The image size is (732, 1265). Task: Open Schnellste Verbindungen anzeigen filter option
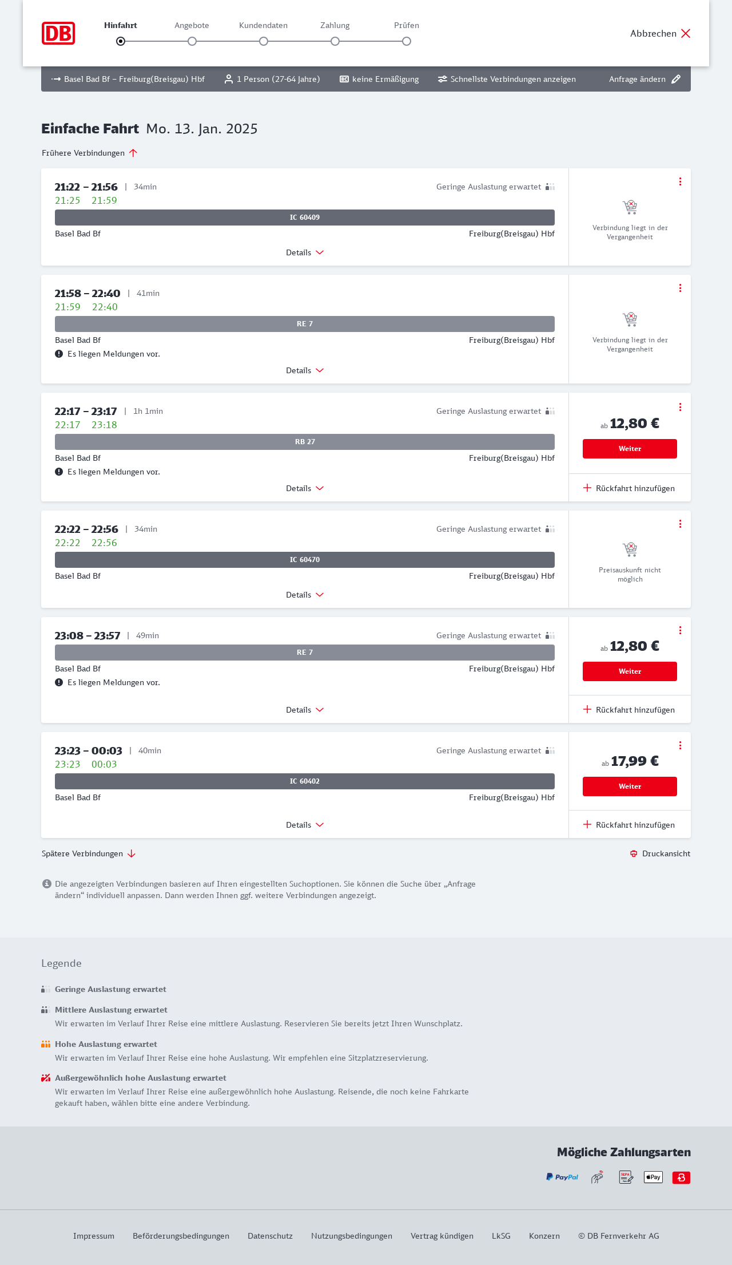(507, 79)
